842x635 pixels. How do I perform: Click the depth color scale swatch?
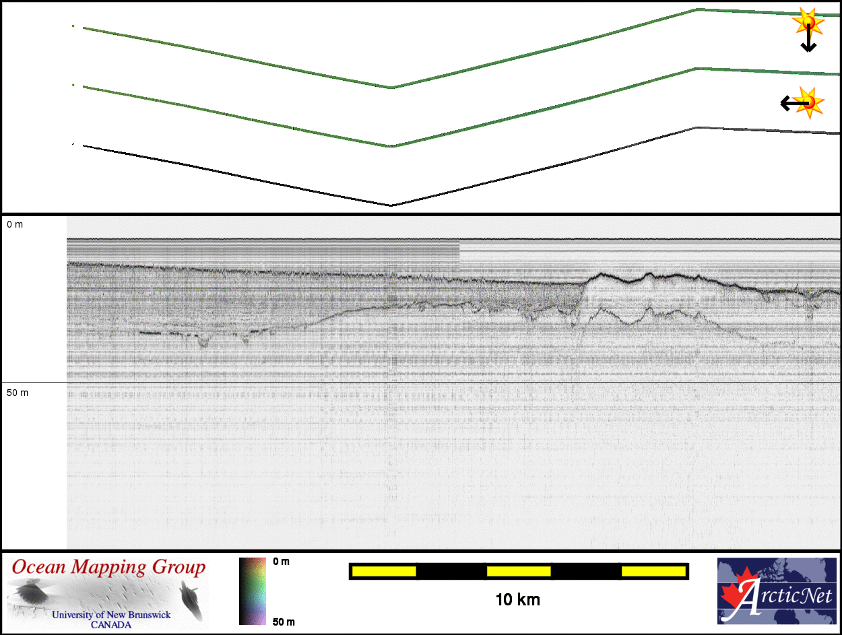253,591
